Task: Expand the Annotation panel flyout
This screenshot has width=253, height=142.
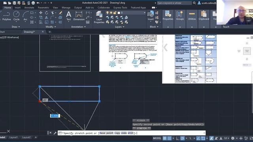Action: click(x=78, y=27)
